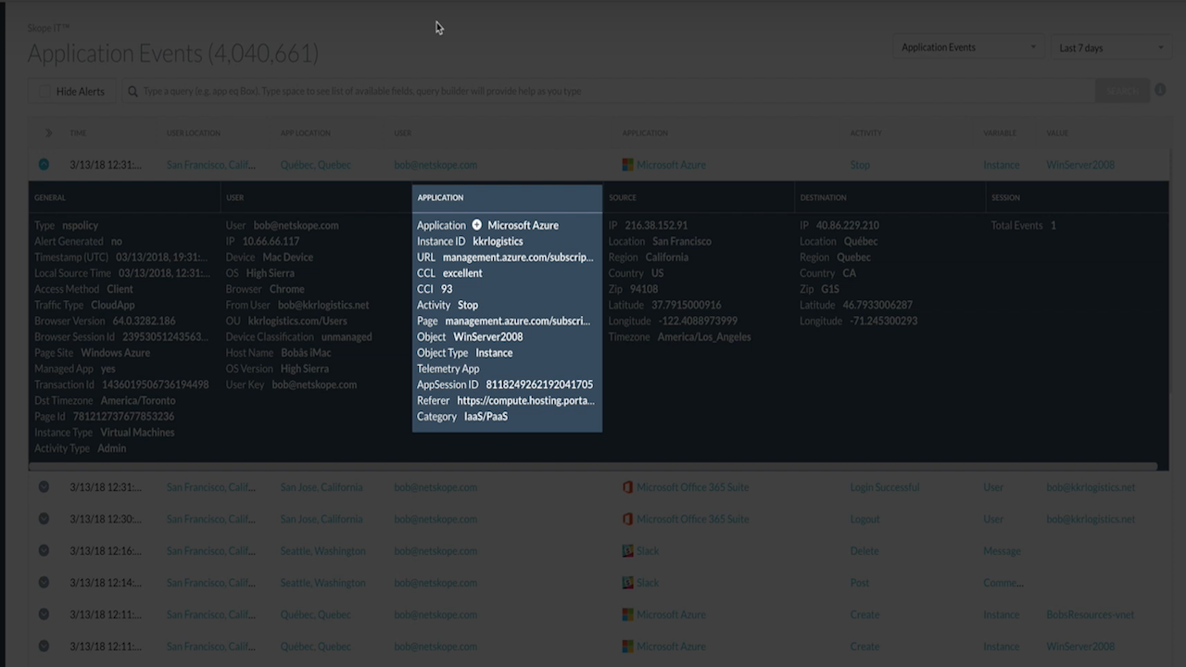Click Transaction Id 1436019506736194498 value
The image size is (1186, 667).
(x=155, y=384)
